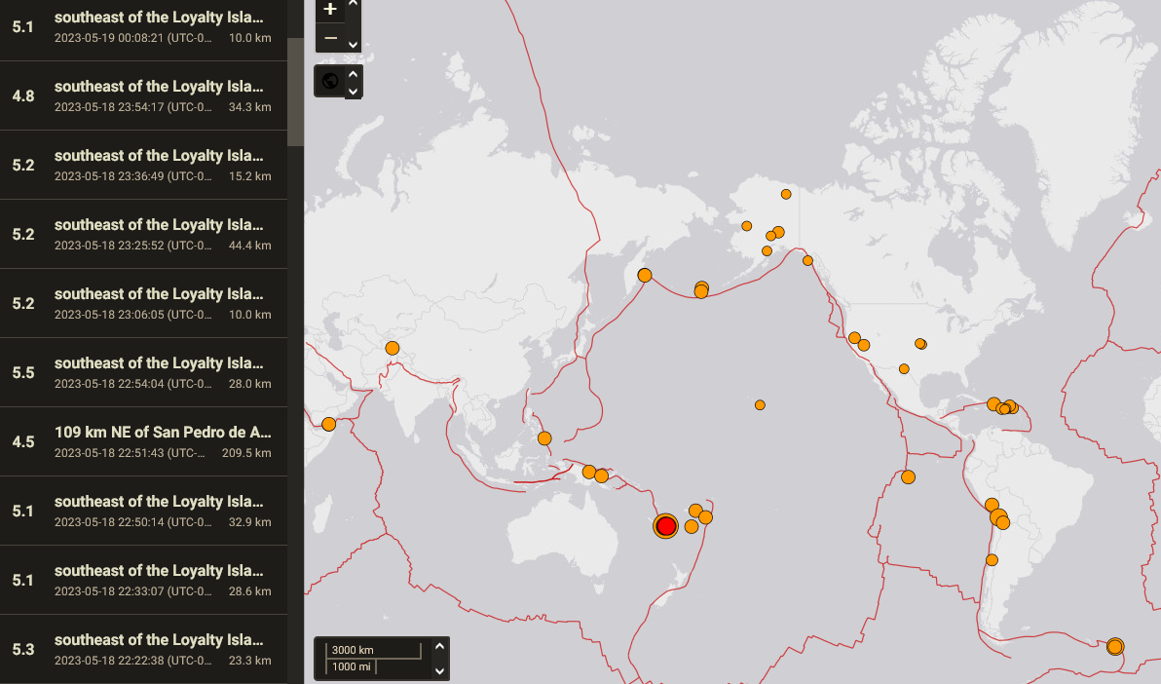Select the northern California earthquake marker
Image resolution: width=1161 pixels, height=684 pixels.
(x=854, y=338)
